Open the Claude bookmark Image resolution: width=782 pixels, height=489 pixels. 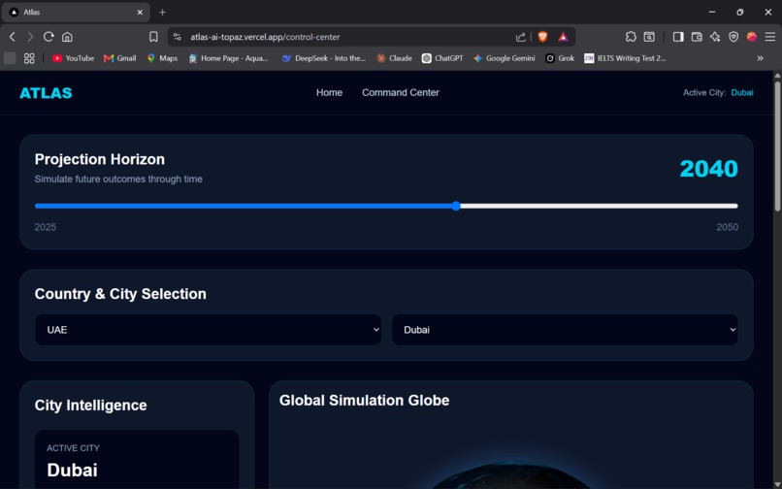click(394, 58)
